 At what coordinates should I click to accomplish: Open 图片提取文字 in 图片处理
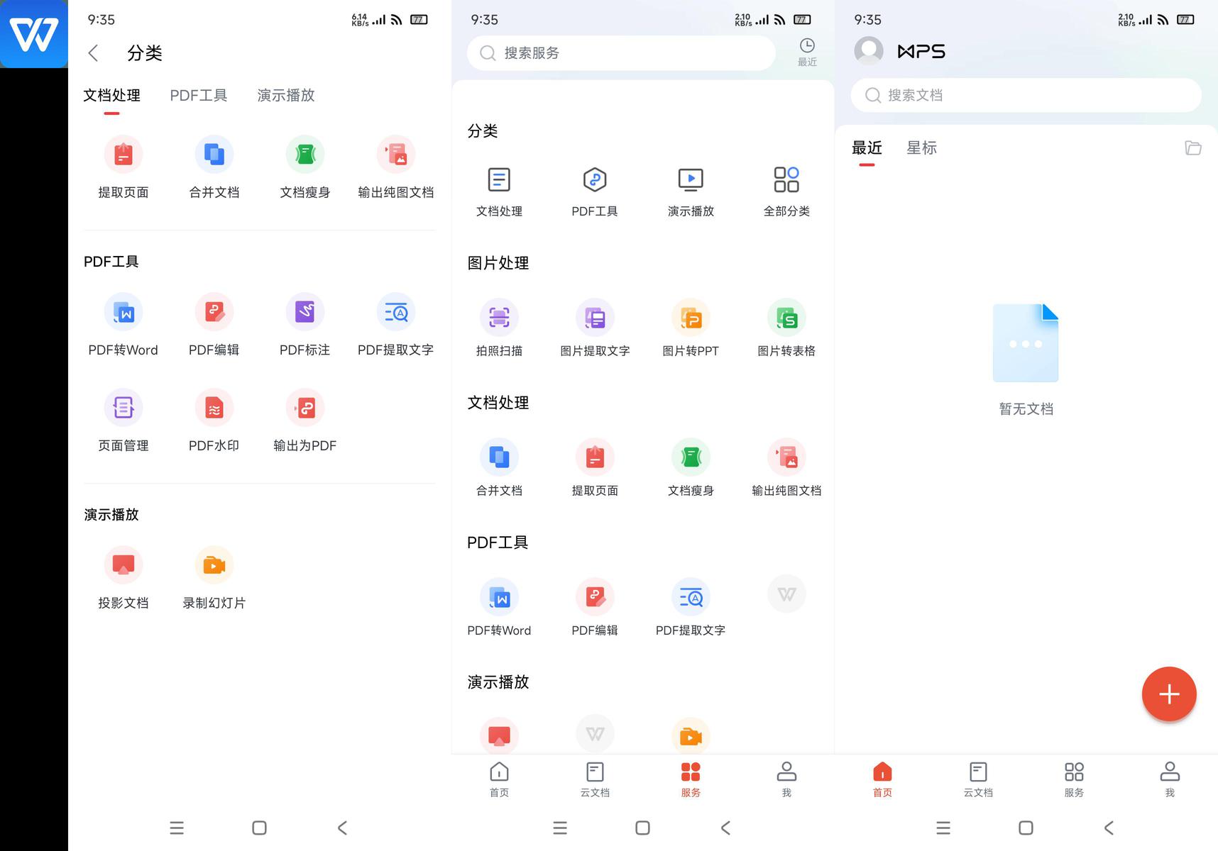coord(595,328)
